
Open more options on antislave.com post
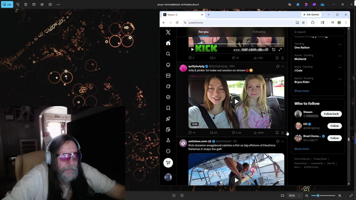click(283, 141)
